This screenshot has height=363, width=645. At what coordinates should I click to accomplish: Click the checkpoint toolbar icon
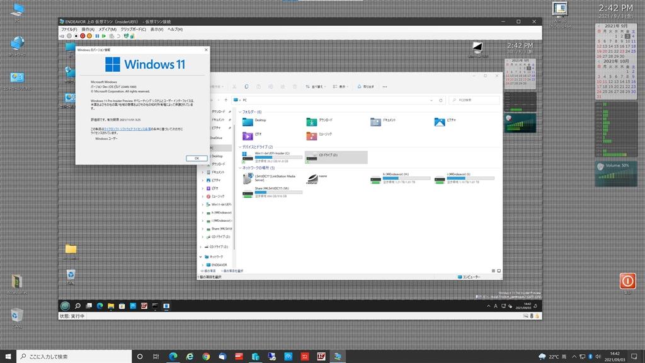tap(111, 36)
